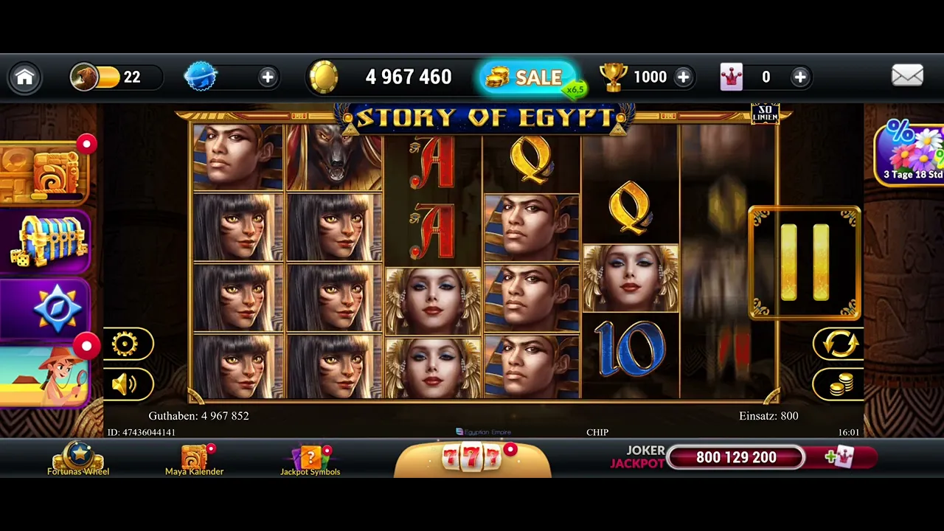The width and height of the screenshot is (944, 531).
Task: Add crown cards with the plus button
Action: [800, 77]
